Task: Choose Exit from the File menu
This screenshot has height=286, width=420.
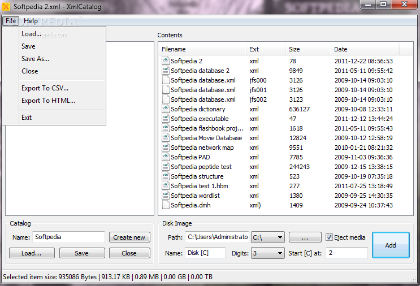Action: pyautogui.click(x=27, y=118)
